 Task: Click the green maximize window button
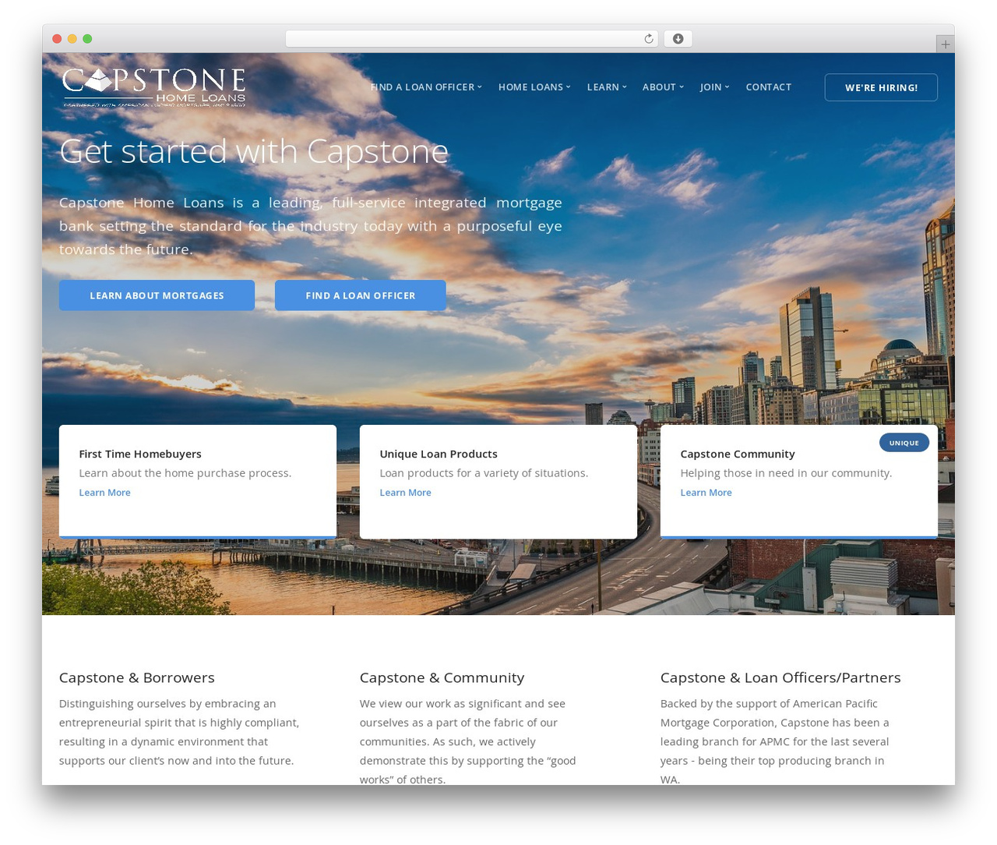click(87, 39)
